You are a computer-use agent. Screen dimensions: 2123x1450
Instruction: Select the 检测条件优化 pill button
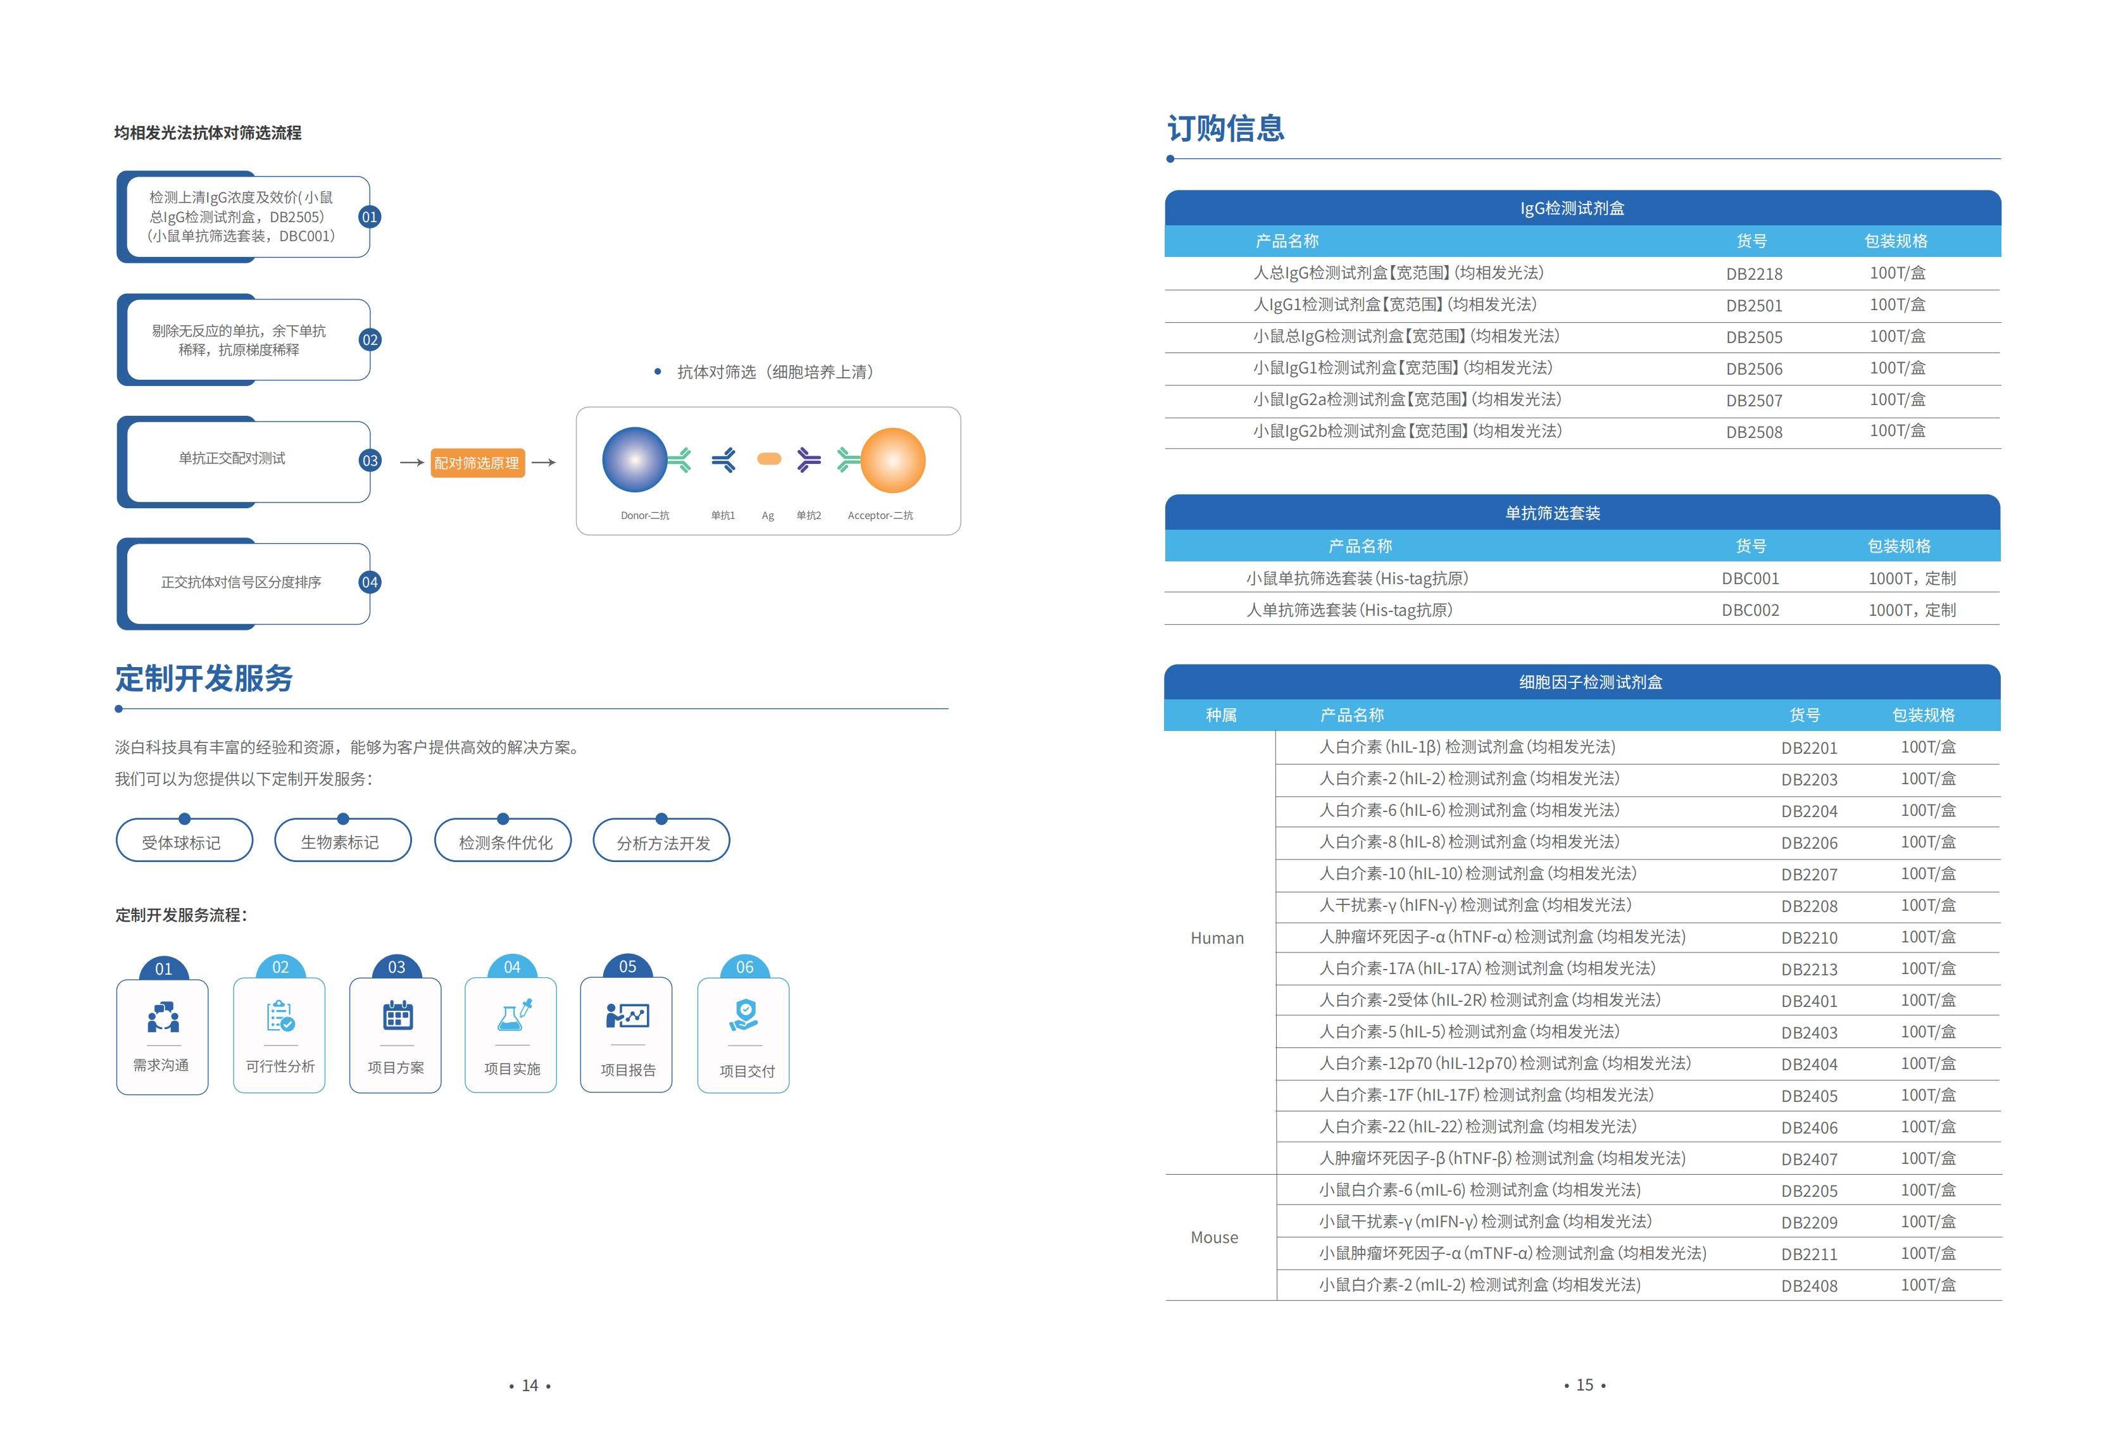(x=503, y=842)
